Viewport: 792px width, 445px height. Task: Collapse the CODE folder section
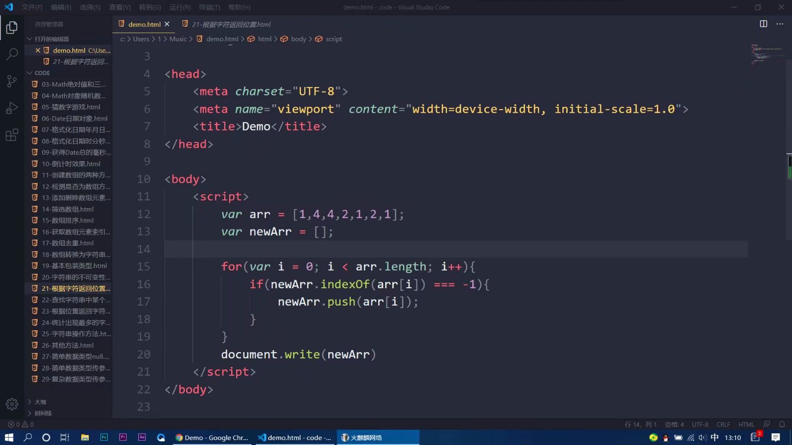(68, 73)
